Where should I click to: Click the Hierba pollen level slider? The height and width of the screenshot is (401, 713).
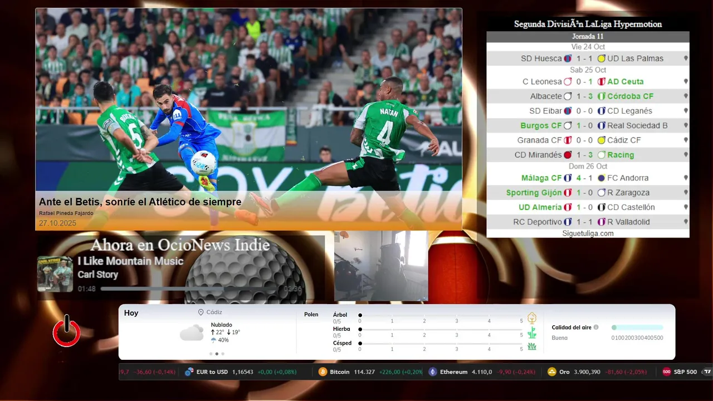click(441, 329)
